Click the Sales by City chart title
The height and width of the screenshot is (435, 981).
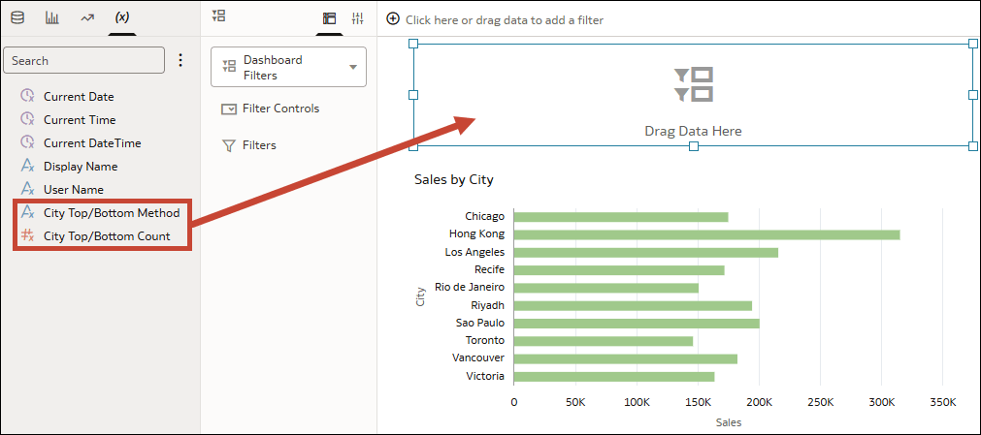[x=453, y=180]
